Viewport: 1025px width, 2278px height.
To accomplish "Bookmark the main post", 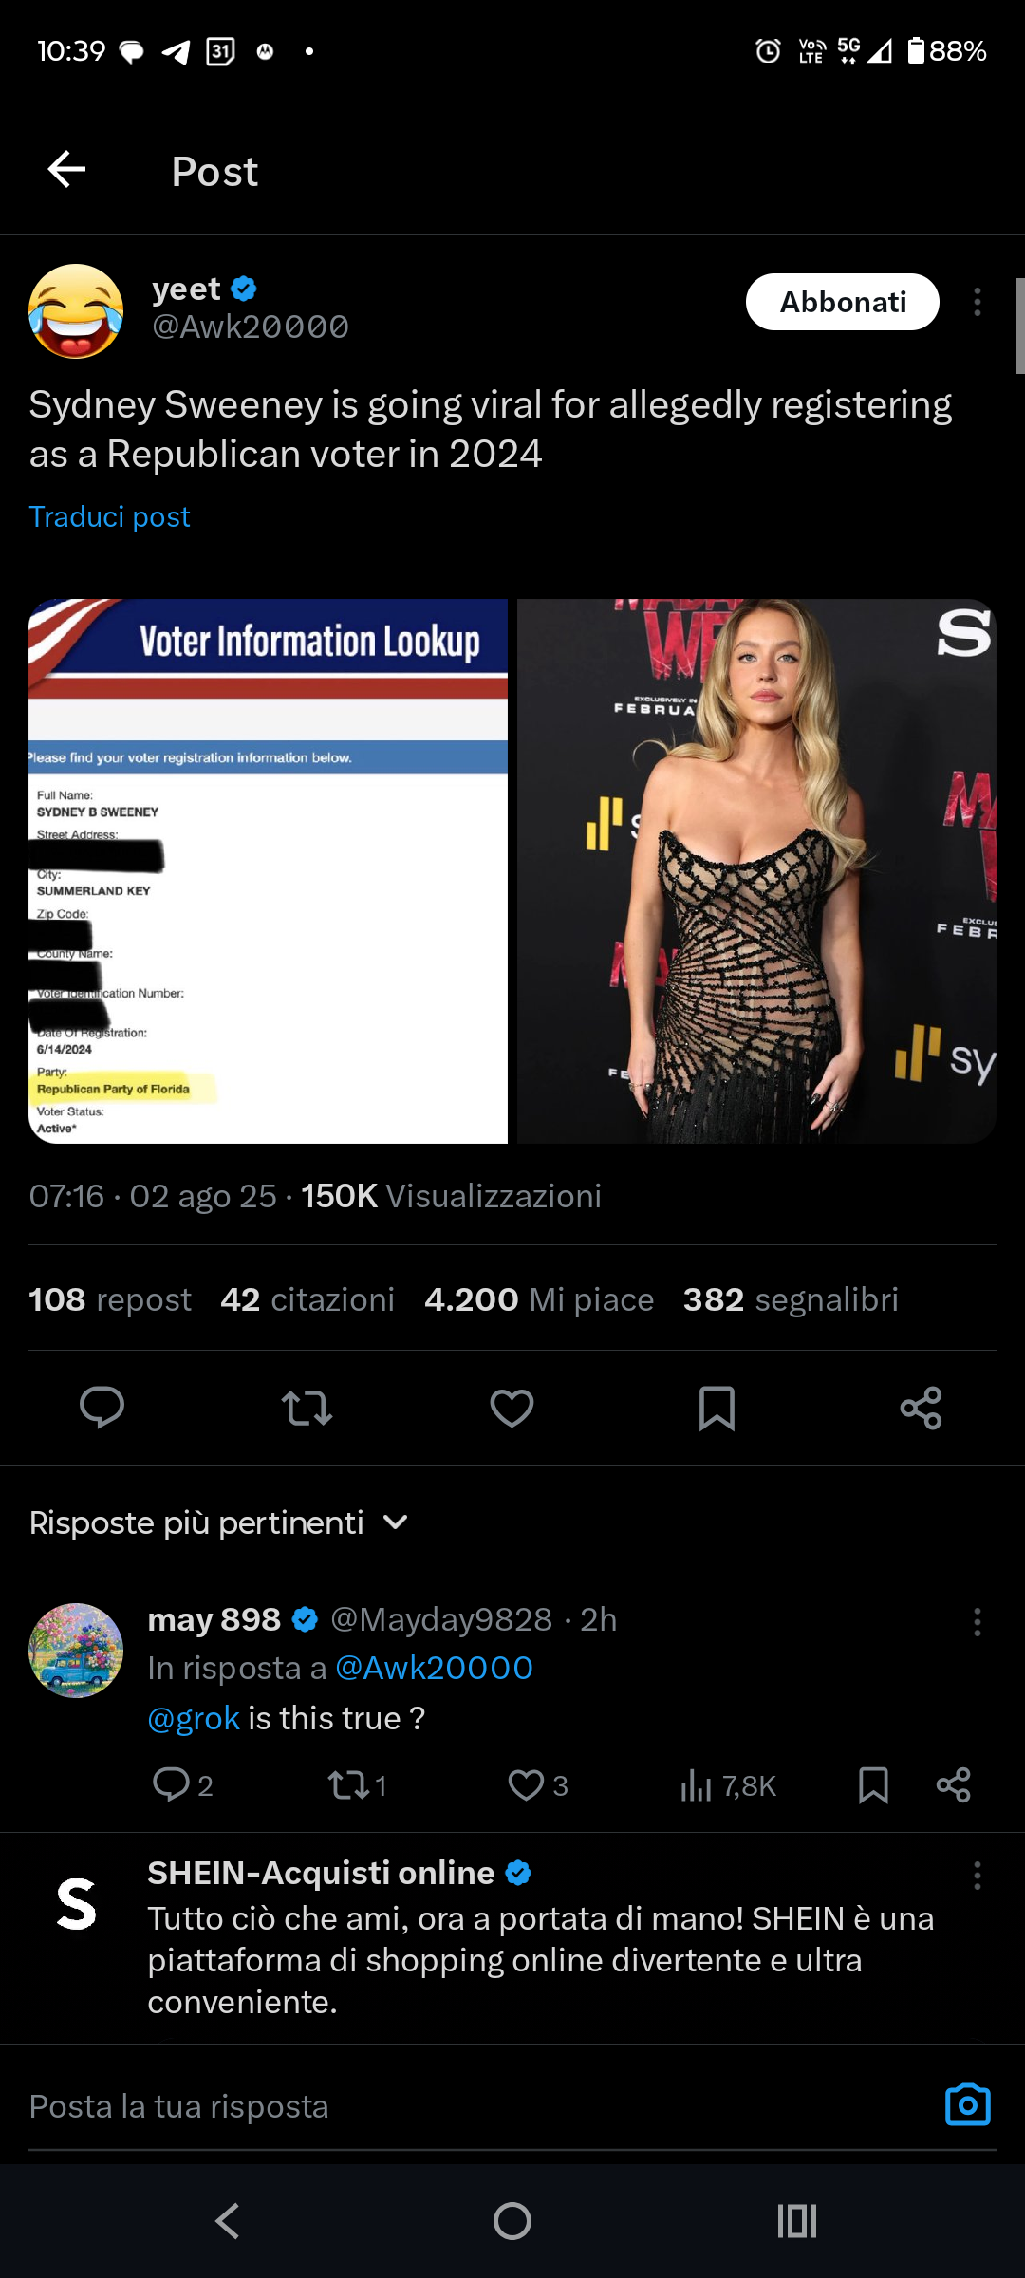I will pos(717,1408).
